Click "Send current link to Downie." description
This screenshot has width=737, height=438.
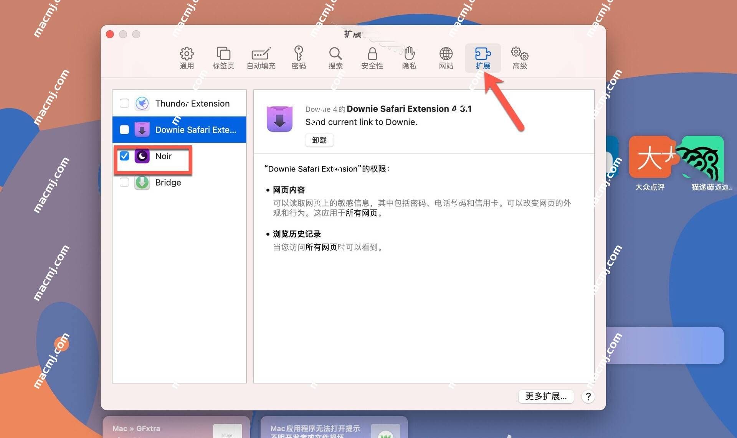[361, 122]
